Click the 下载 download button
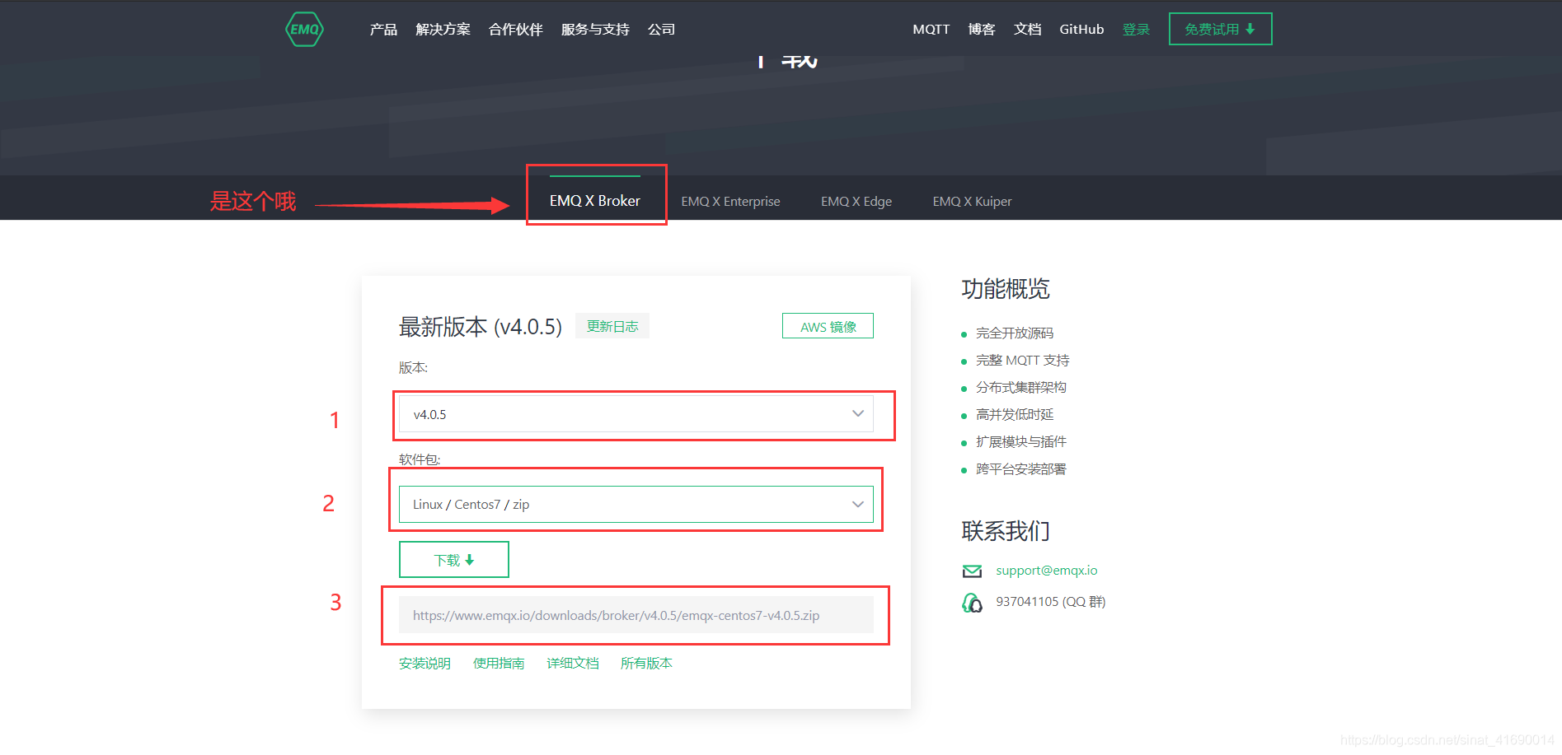The width and height of the screenshot is (1562, 755). [454, 560]
